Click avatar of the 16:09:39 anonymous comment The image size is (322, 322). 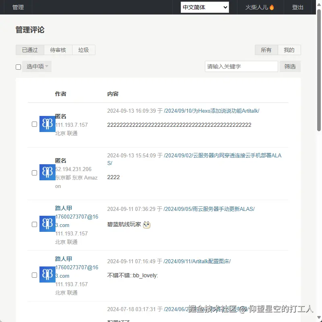click(x=47, y=124)
